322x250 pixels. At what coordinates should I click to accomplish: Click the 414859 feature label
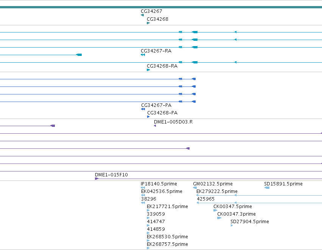[x=156, y=229]
